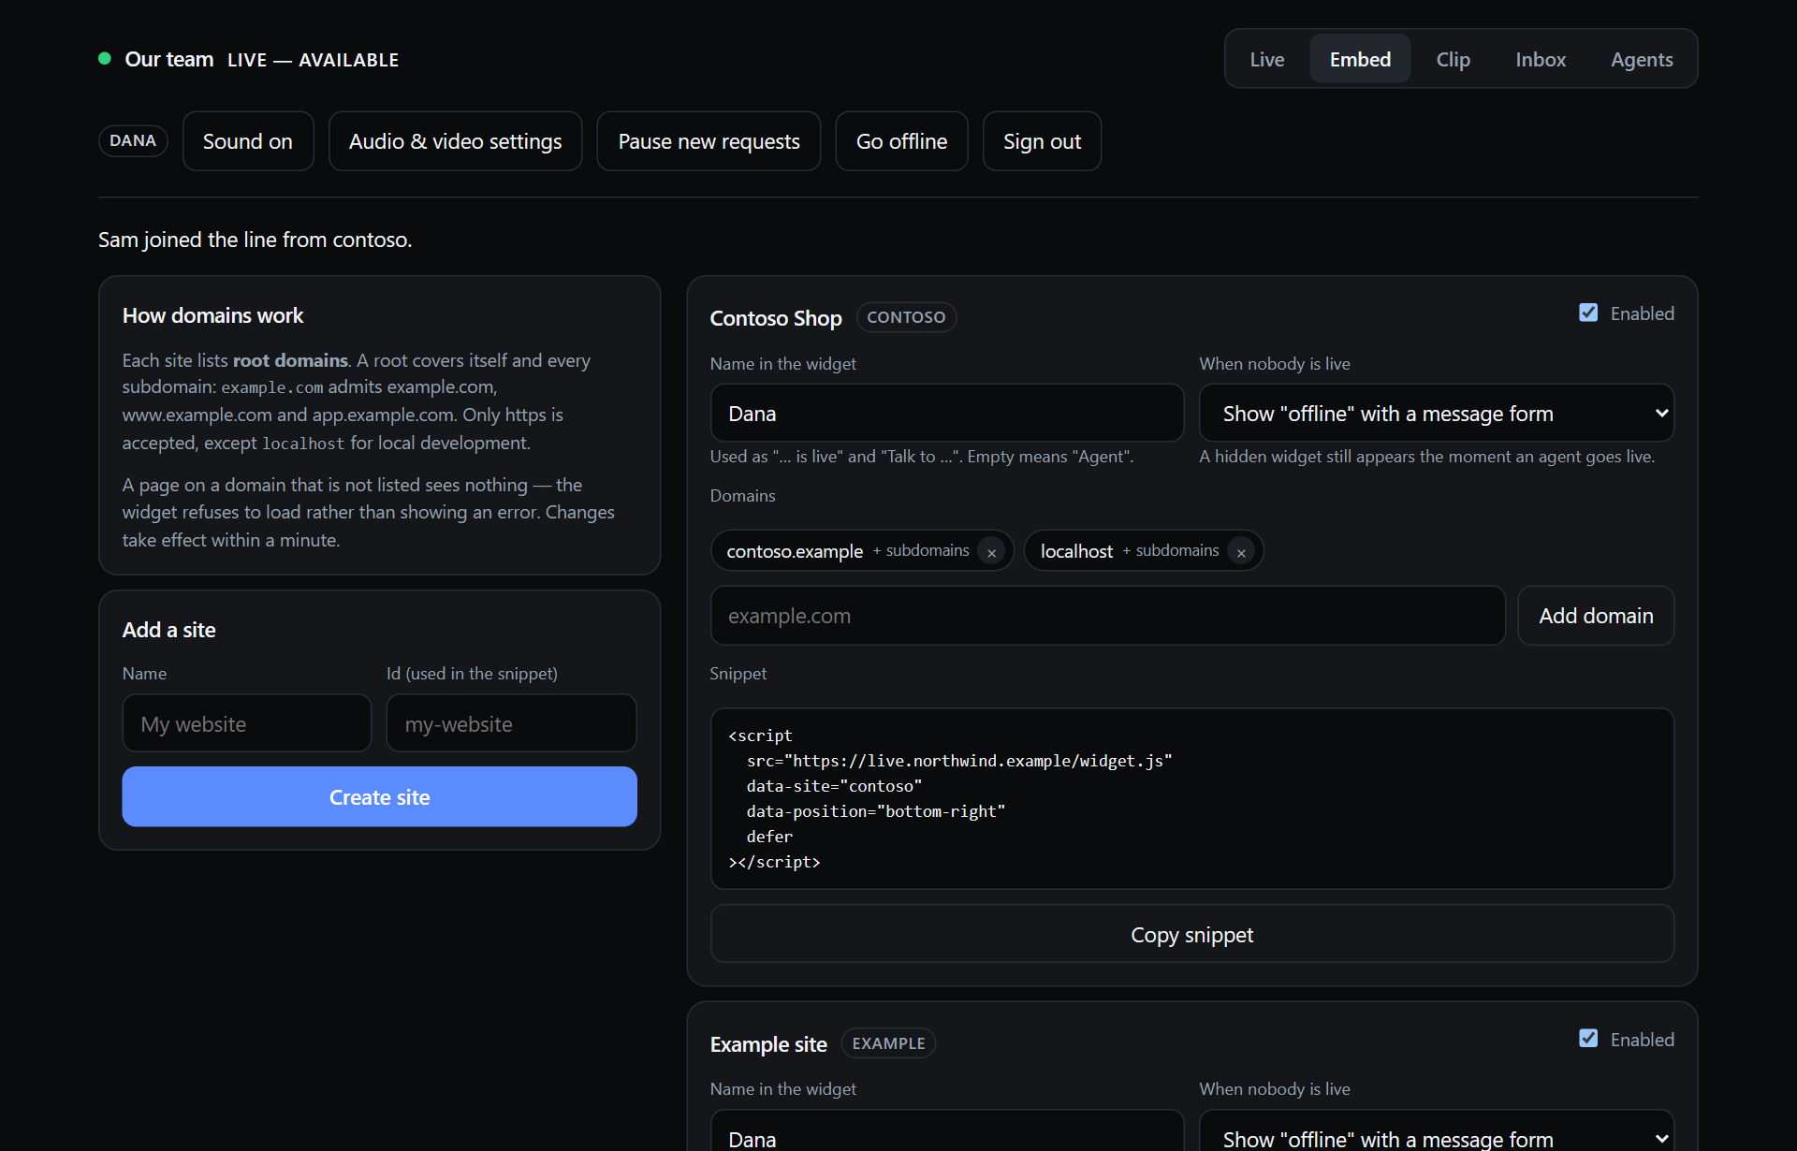The image size is (1797, 1151).
Task: Focus the Add a site Name field
Action: (247, 723)
